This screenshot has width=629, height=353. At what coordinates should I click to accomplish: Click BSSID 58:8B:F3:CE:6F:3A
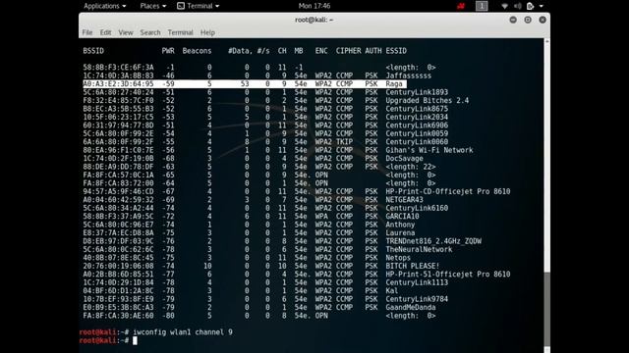click(x=118, y=68)
